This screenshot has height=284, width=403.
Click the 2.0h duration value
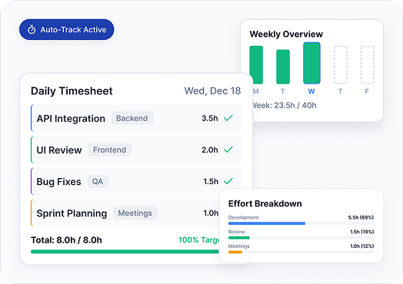pyautogui.click(x=210, y=150)
